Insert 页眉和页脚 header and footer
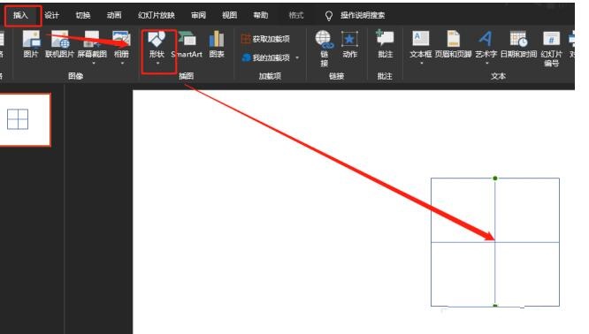 453,45
